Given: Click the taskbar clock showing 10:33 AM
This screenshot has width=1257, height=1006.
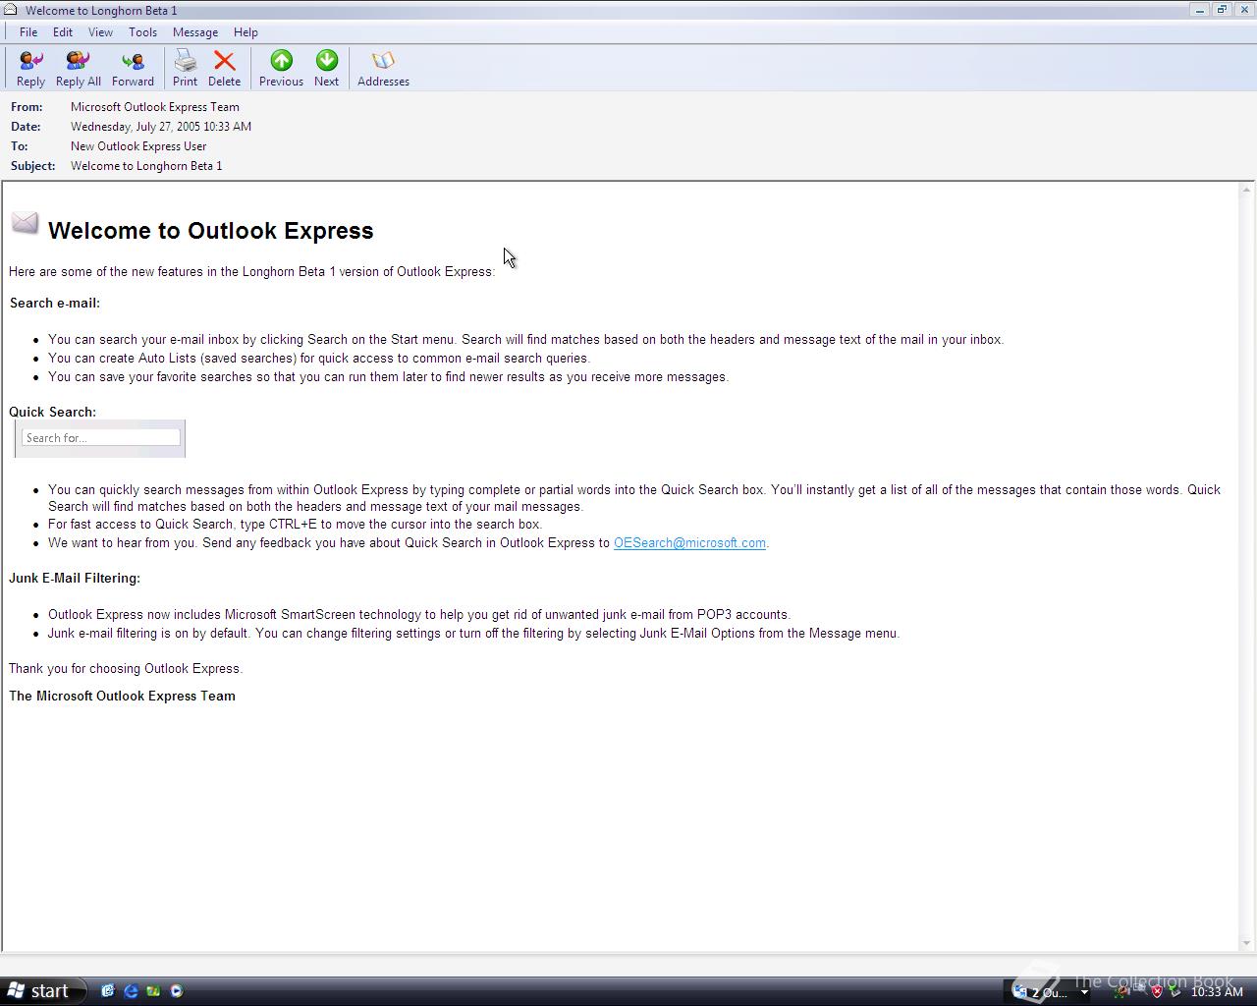Looking at the screenshot, I should [1217, 992].
